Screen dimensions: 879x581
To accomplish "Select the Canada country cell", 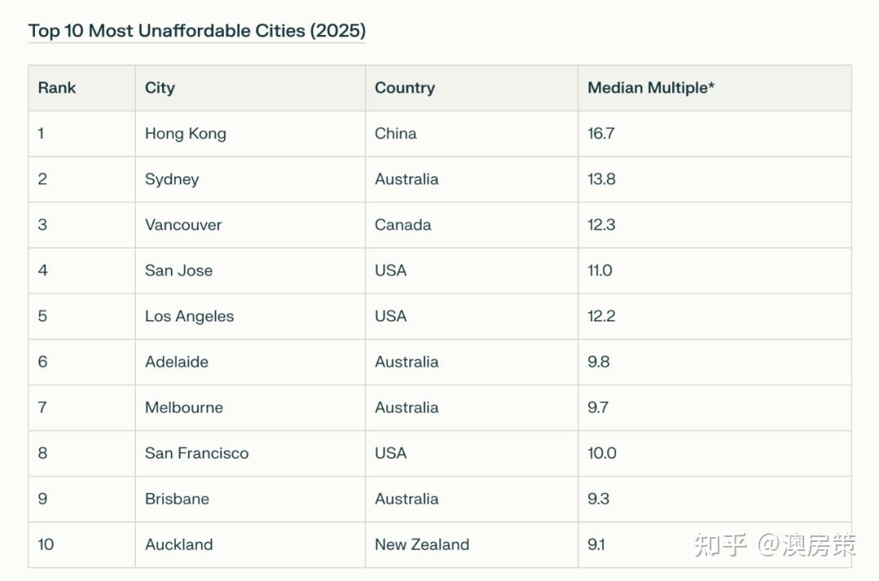I will coord(403,225).
